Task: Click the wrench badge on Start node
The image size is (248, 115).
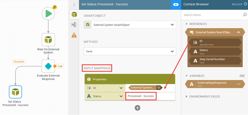Action: coord(55,7)
